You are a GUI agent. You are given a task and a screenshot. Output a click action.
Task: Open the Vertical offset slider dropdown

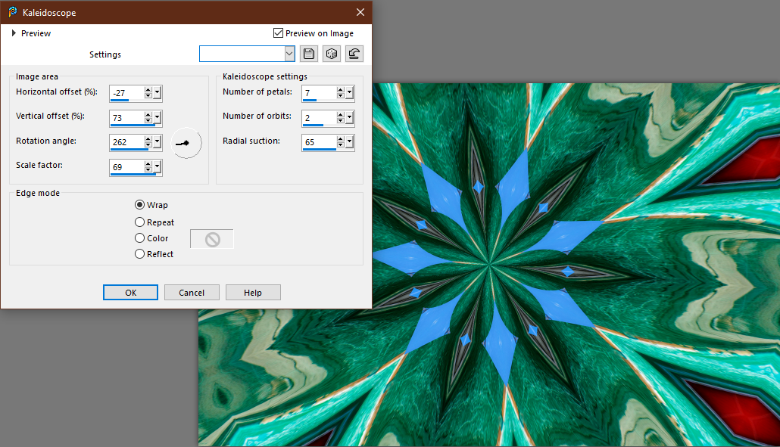(x=158, y=118)
